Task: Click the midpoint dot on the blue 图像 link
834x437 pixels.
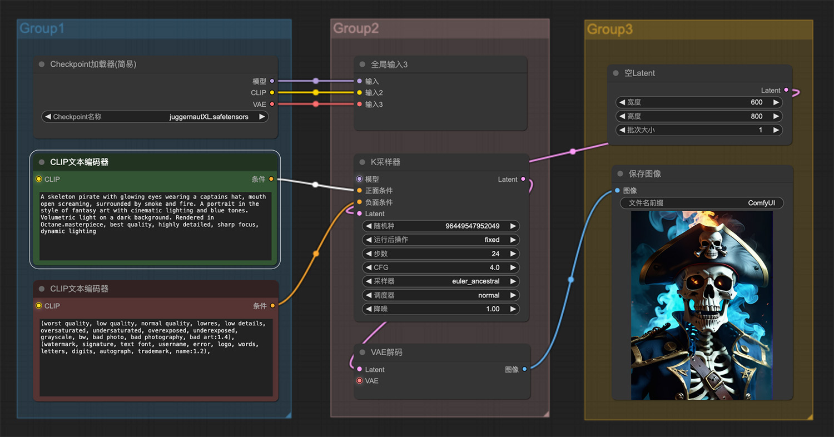Action: point(570,280)
